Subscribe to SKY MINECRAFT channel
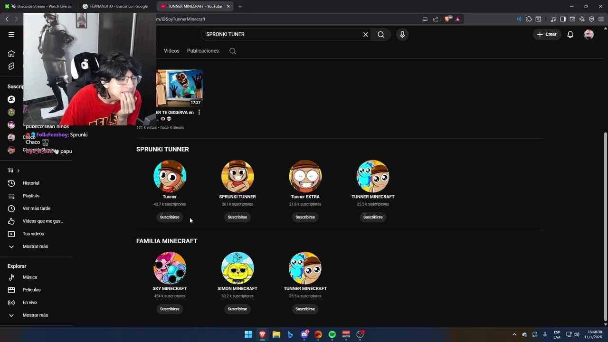The width and height of the screenshot is (608, 342). [x=170, y=309]
